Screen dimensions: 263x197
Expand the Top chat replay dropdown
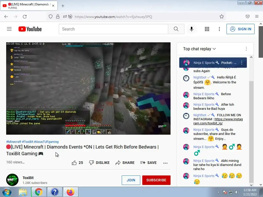pyautogui.click(x=199, y=49)
